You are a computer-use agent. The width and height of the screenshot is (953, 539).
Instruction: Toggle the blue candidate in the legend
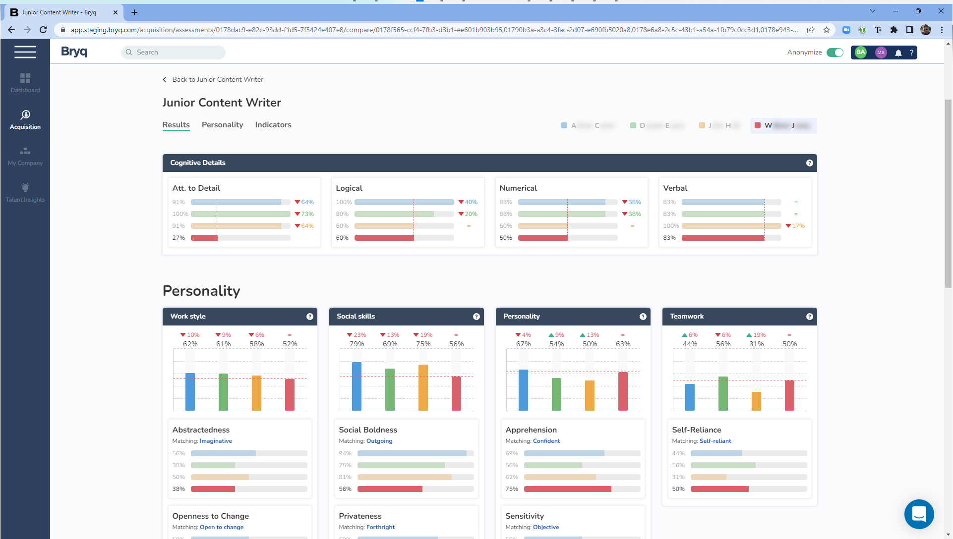tap(588, 125)
